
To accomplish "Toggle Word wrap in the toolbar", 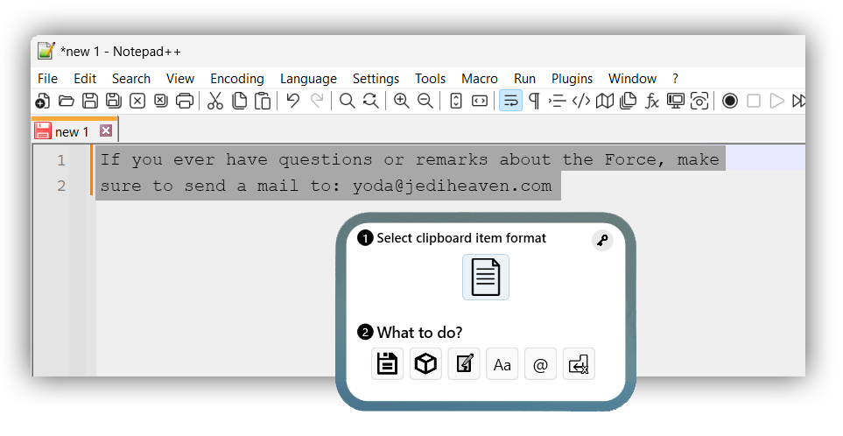I will coord(510,101).
